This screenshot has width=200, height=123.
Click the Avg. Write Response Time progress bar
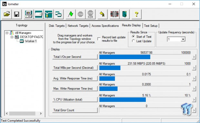pyautogui.click(x=145, y=79)
